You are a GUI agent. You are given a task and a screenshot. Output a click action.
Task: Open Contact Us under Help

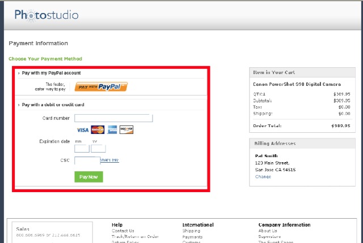pos(123,231)
